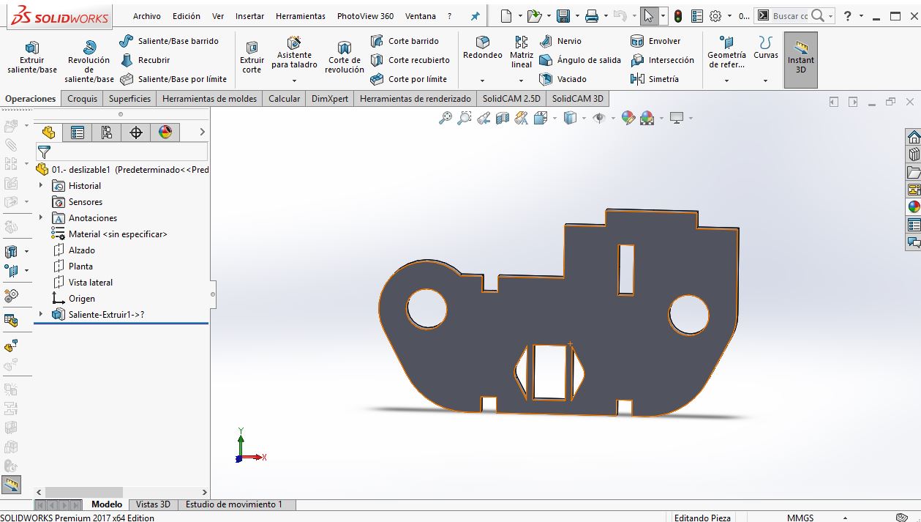Select the Nervio rib tool
The image size is (921, 522).
[x=560, y=41]
